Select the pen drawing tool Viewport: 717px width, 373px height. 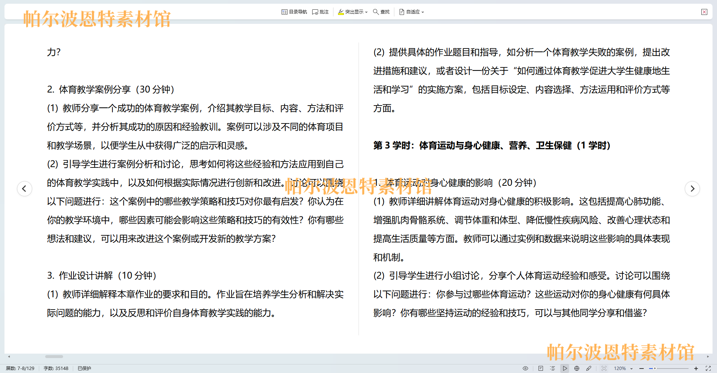[589, 369]
